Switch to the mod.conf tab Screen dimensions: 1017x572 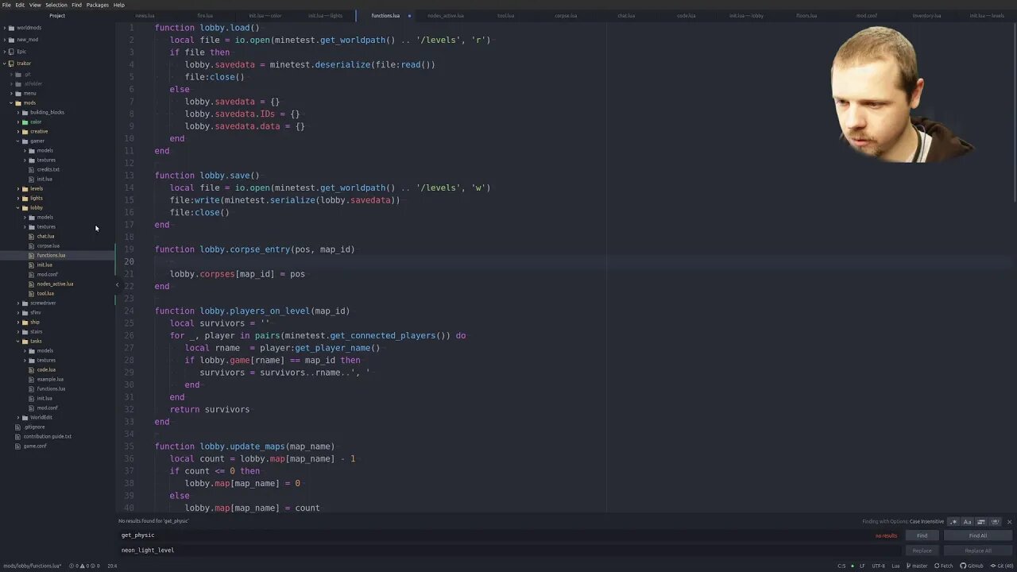(867, 16)
